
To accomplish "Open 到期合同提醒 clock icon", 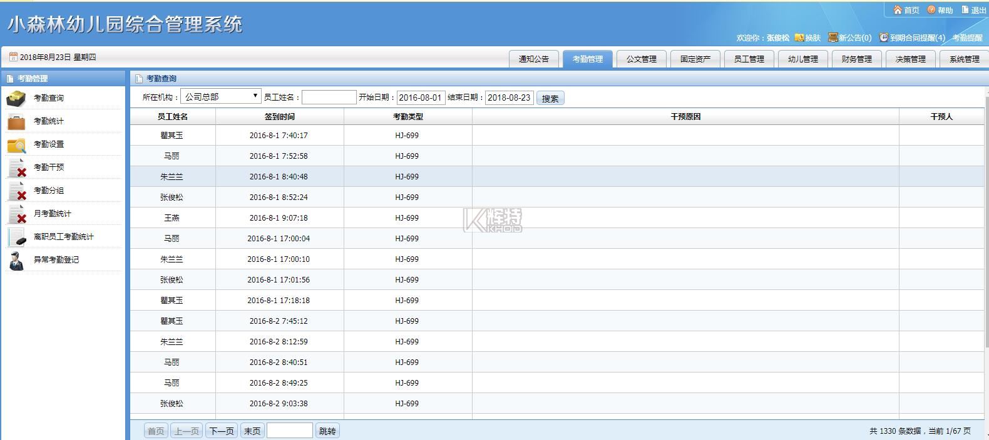I will click(x=883, y=37).
